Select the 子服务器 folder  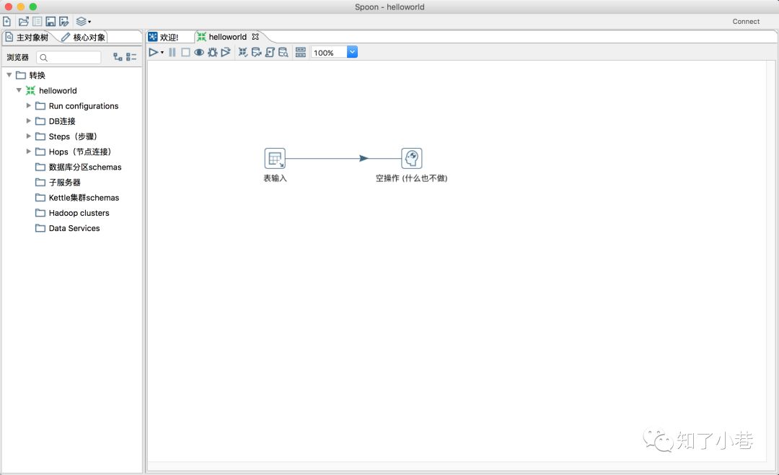pyautogui.click(x=58, y=183)
